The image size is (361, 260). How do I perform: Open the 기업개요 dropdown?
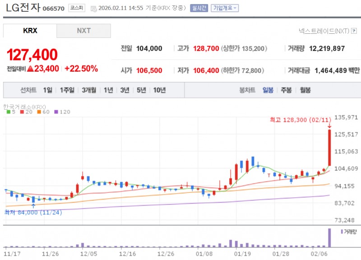pyautogui.click(x=224, y=8)
